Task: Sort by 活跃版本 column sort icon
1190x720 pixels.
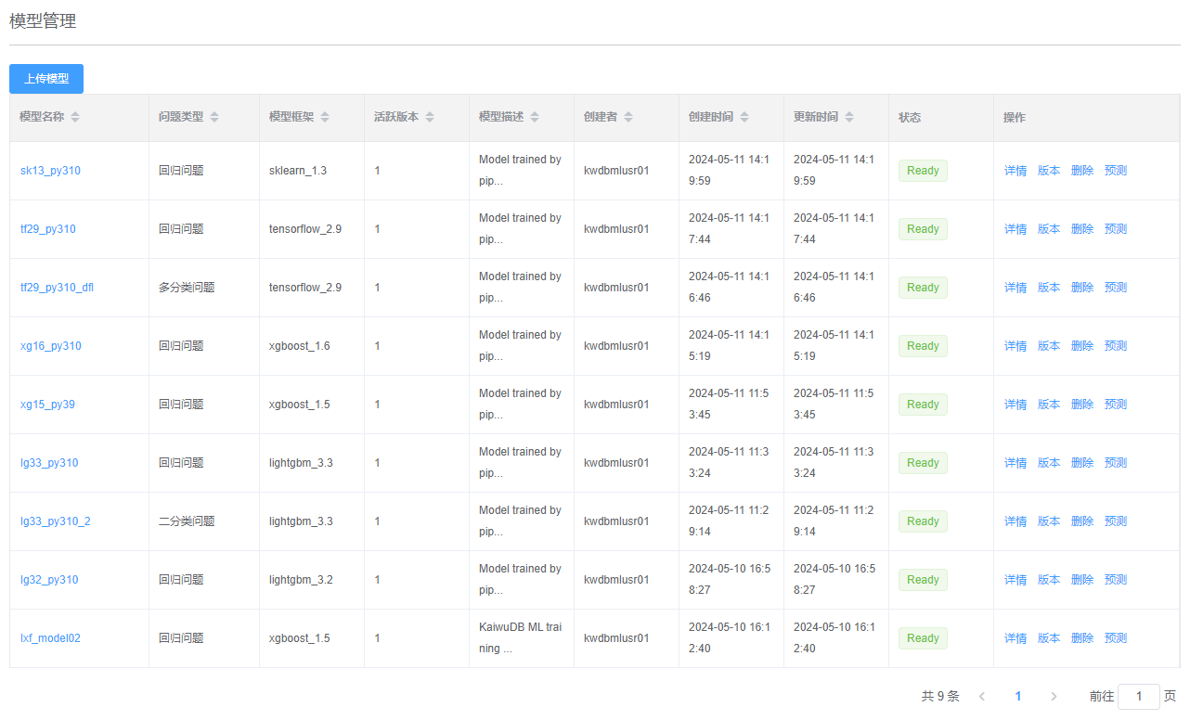Action: [x=430, y=117]
